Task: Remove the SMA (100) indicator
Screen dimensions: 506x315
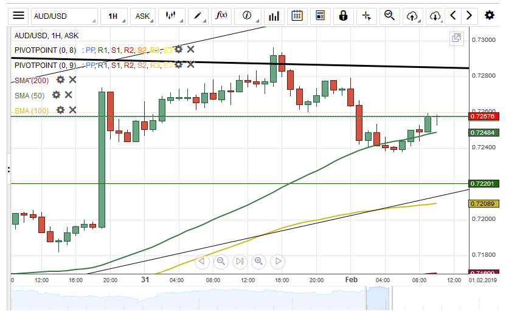Action: [x=72, y=110]
